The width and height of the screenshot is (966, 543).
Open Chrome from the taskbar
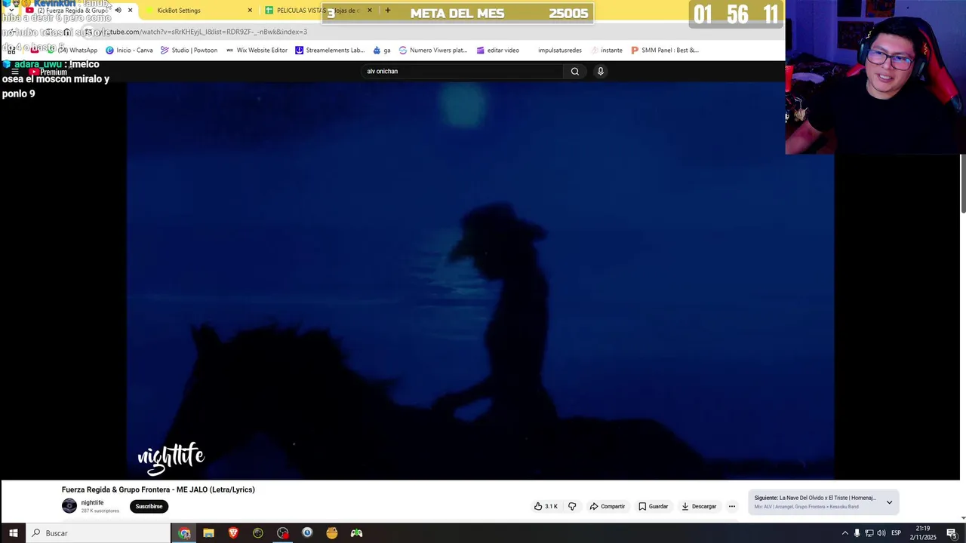pos(184,533)
